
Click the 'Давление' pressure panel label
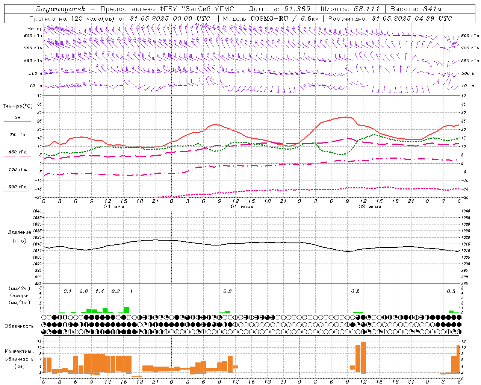[20, 232]
